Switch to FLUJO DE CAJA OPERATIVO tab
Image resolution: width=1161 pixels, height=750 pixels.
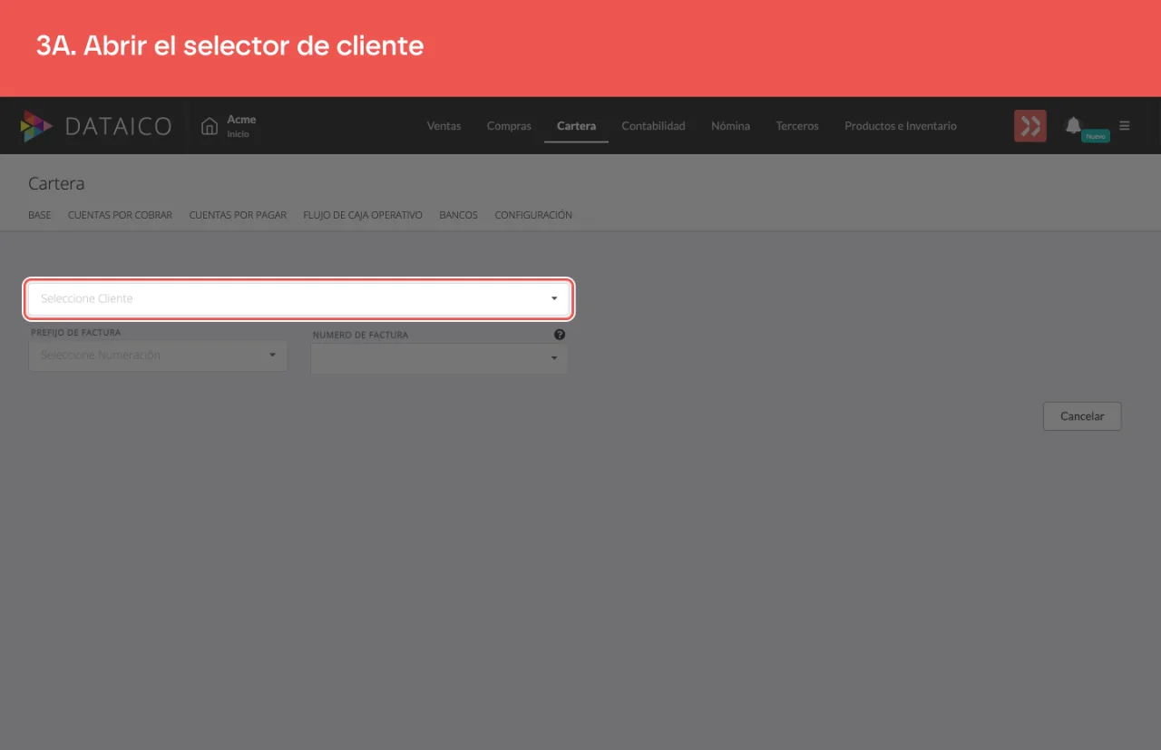[363, 216]
